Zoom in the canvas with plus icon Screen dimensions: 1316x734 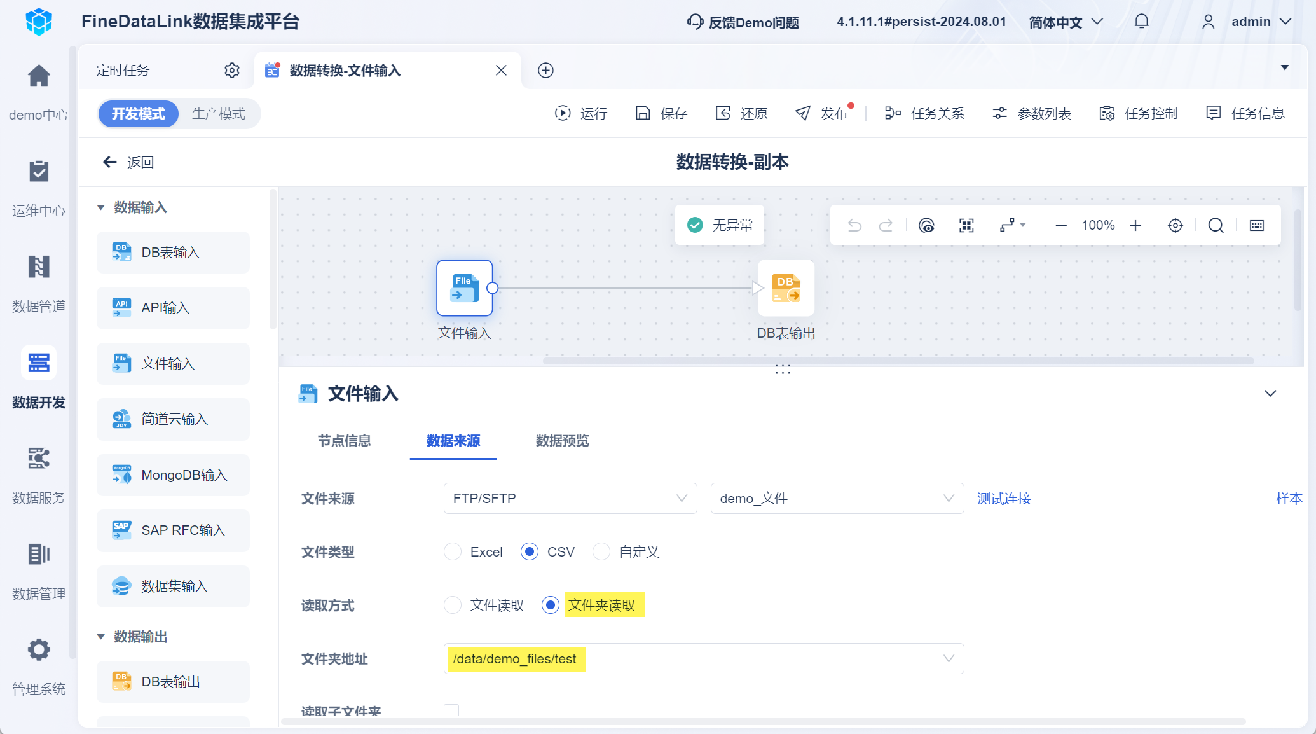[1135, 225]
